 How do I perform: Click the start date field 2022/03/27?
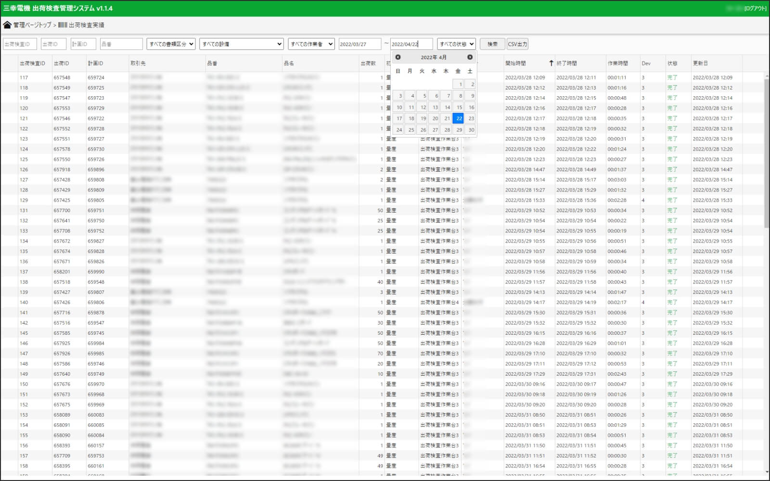pyautogui.click(x=360, y=44)
